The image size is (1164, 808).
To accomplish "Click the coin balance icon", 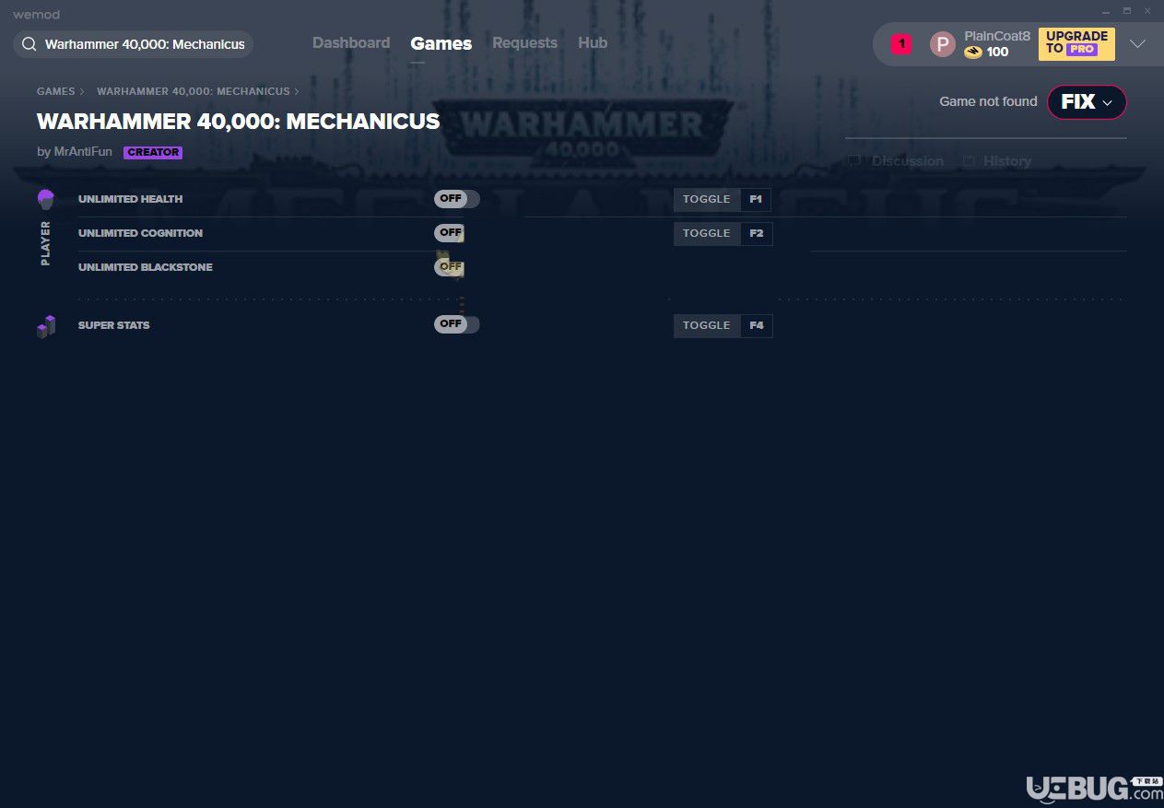I will (972, 53).
